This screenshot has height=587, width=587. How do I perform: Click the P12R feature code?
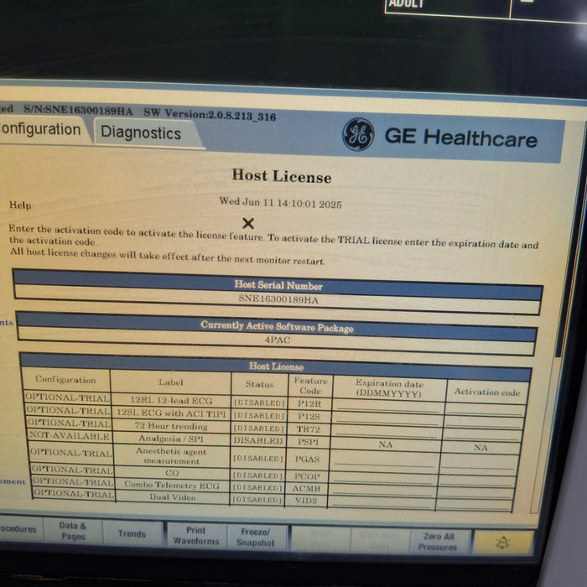click(309, 403)
